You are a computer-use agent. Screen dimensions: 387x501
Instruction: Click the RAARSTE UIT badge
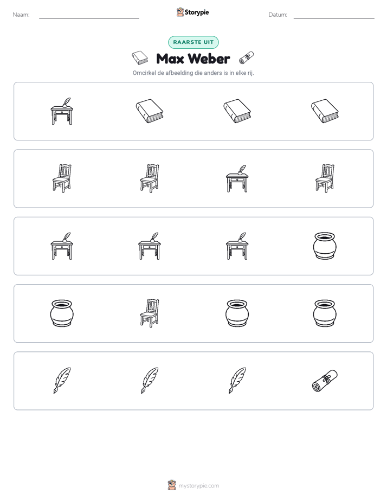[x=193, y=42]
